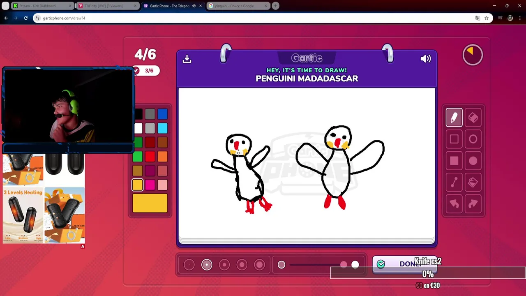Viewport: 526px width, 296px height.
Task: Submit the drawing with the DONE button
Action: 404,264
